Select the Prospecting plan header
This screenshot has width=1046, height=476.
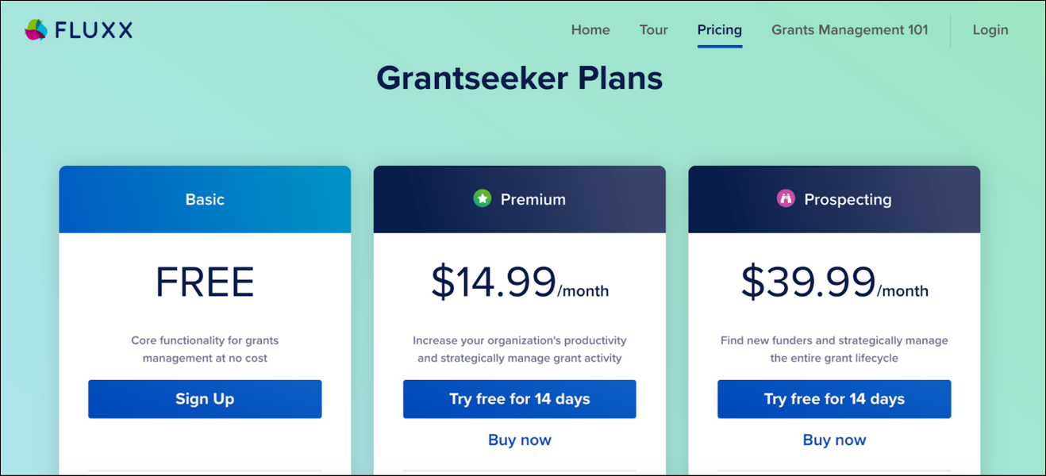click(848, 199)
